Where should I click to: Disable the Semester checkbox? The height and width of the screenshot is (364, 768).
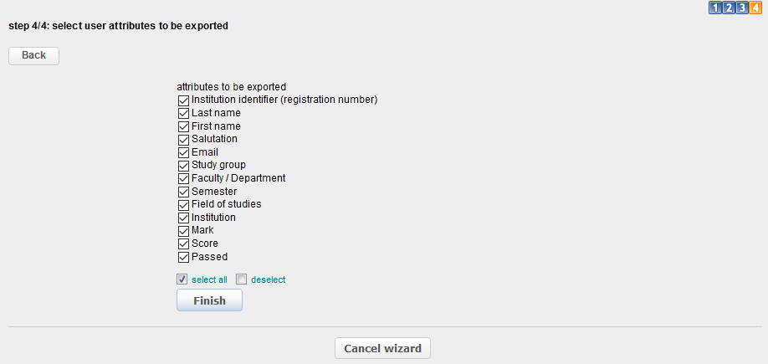(x=184, y=192)
